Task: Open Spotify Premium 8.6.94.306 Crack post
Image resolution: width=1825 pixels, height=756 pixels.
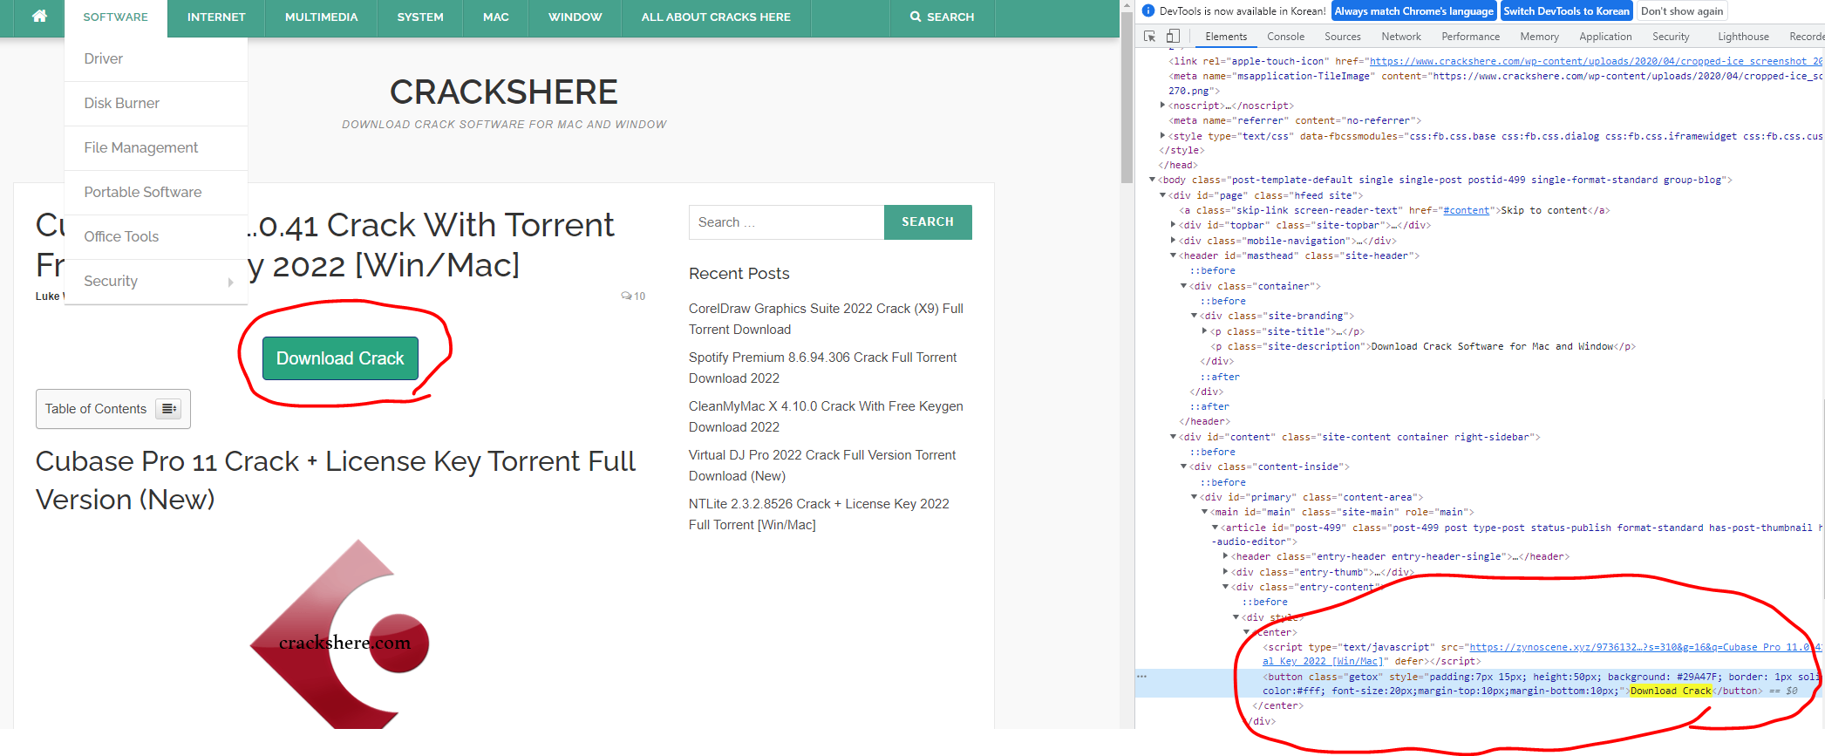Action: point(822,368)
